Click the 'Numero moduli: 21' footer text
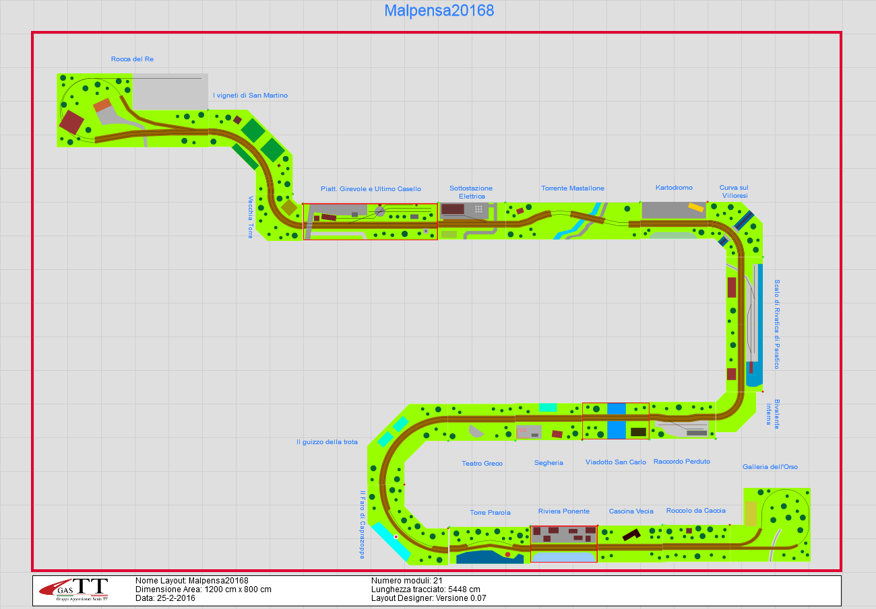This screenshot has height=609, width=876. click(x=406, y=581)
